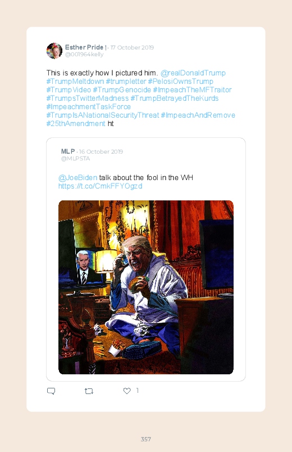Open the #25thAmendment hashtag link
Screen dimensions: 292x452
click(76, 124)
